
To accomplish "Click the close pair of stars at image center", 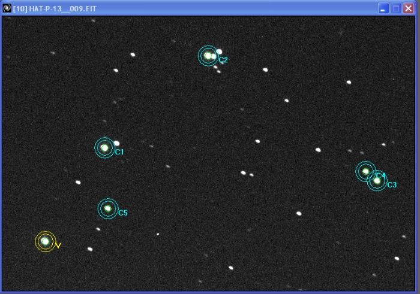I will (x=247, y=174).
